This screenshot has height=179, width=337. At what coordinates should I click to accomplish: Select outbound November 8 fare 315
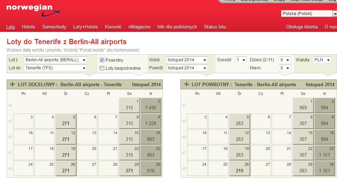[129, 121]
